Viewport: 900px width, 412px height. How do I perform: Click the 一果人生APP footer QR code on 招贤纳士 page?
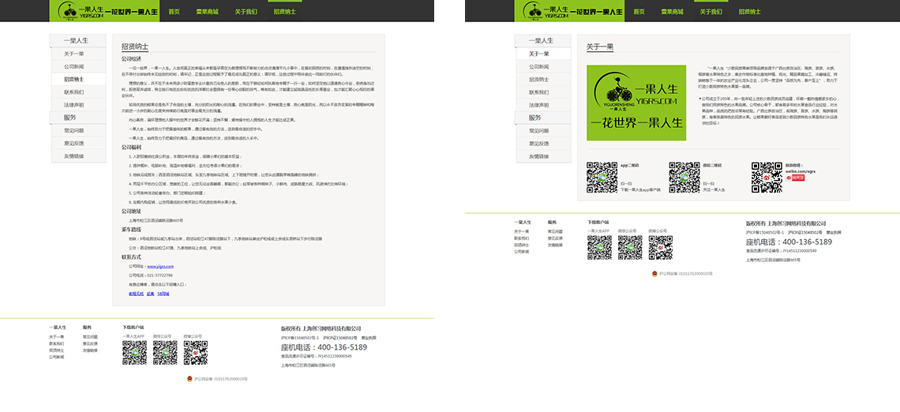click(x=134, y=352)
